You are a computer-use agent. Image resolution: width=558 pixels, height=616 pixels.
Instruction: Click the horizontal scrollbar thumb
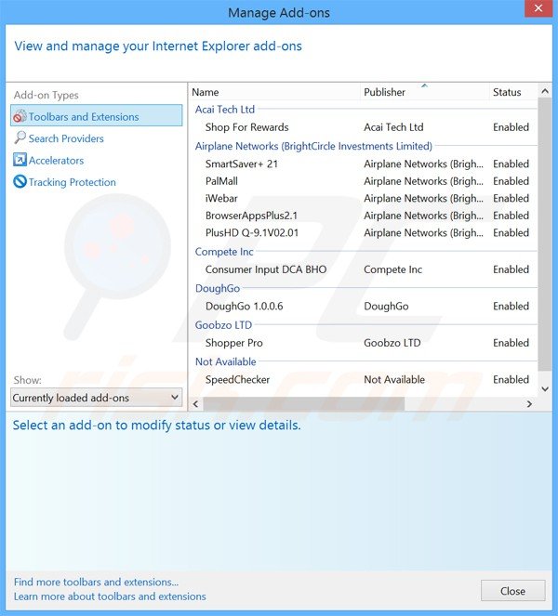coord(303,404)
